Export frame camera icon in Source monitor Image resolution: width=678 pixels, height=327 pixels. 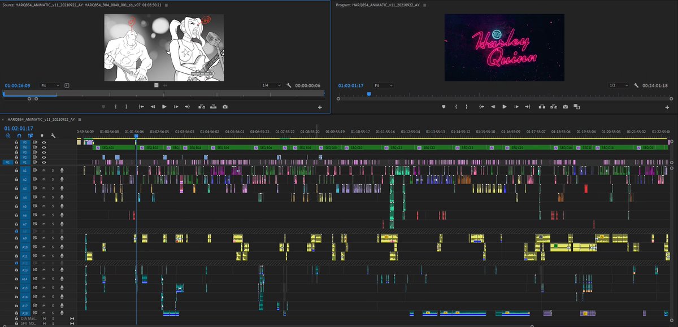[x=225, y=106]
